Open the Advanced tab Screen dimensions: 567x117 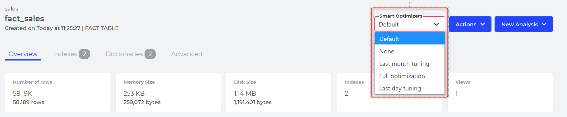click(187, 54)
